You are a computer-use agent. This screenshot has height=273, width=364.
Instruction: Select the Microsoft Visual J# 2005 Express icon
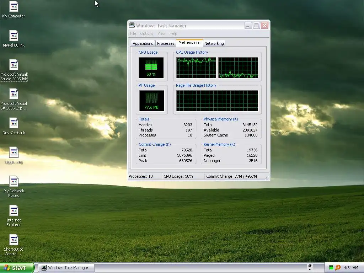tap(14, 100)
